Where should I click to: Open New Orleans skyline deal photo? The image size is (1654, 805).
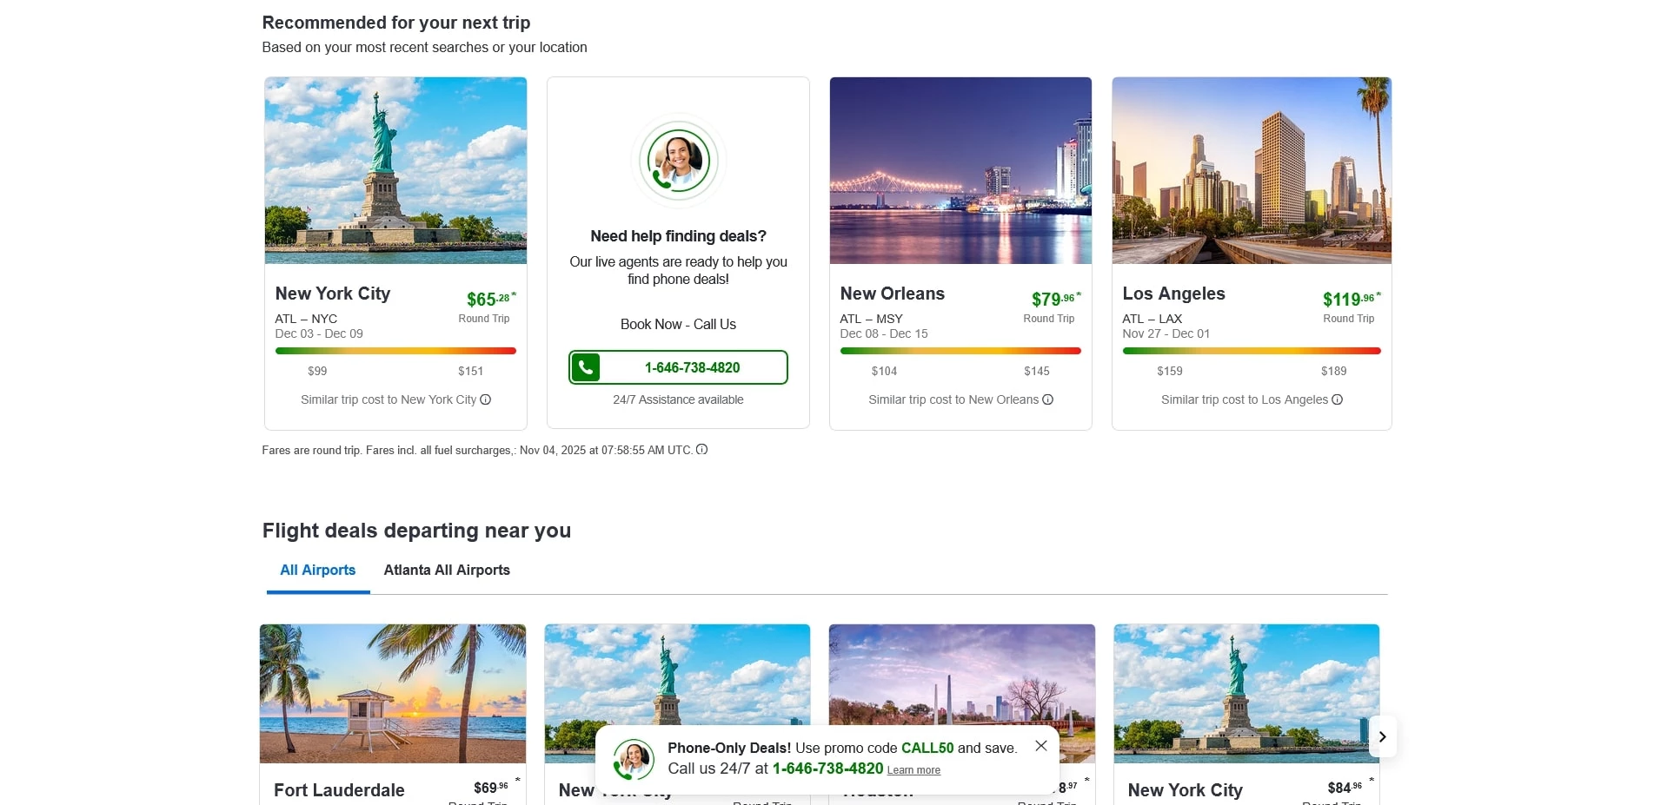pos(960,170)
